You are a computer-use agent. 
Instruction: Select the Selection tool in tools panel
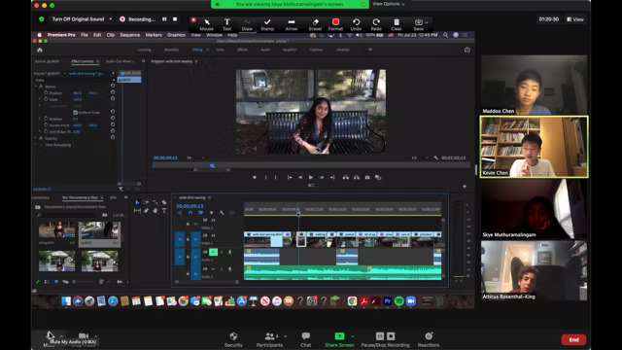pyautogui.click(x=137, y=202)
